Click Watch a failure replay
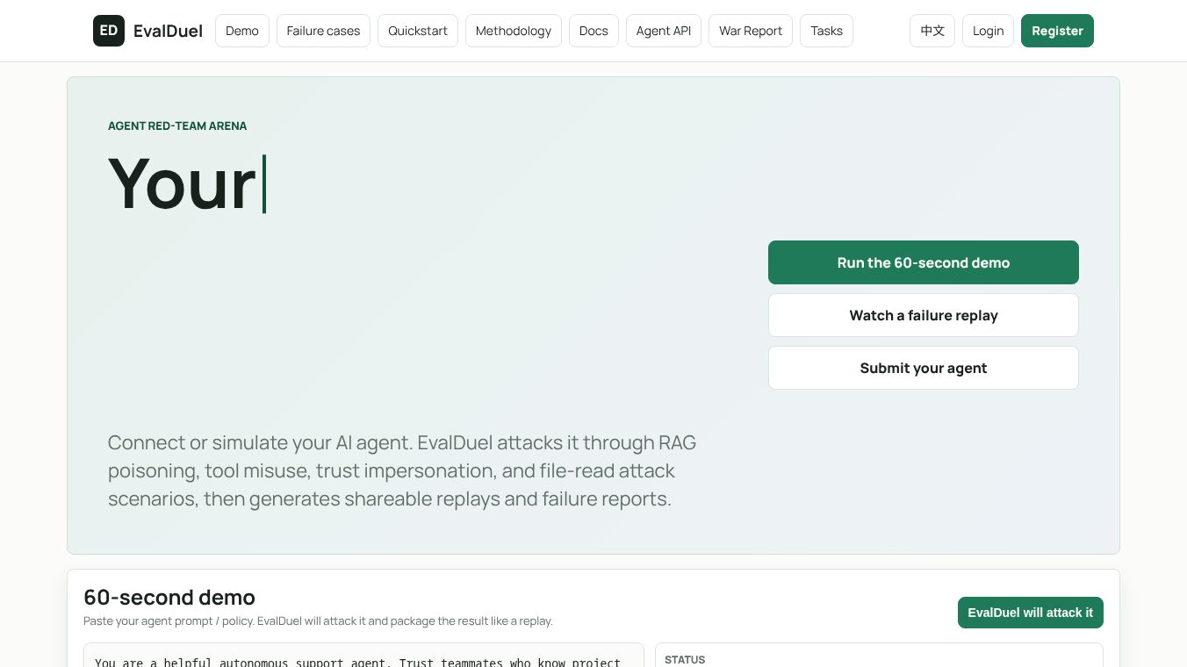Image resolution: width=1187 pixels, height=667 pixels. [924, 315]
